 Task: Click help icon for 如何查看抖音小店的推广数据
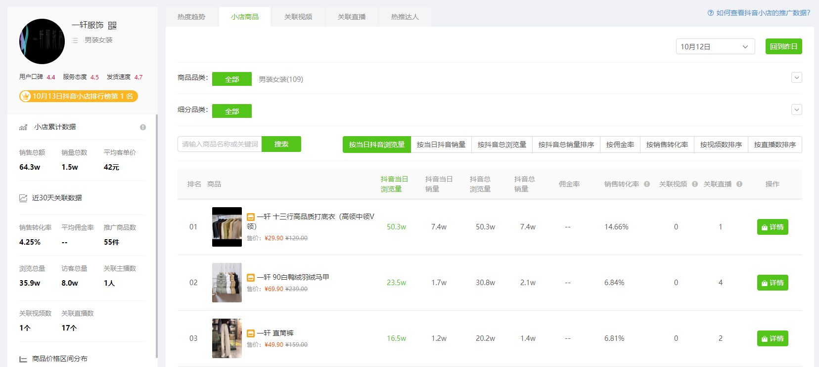pyautogui.click(x=711, y=13)
